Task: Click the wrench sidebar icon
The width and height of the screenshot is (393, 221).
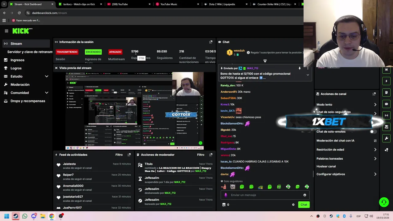Action: (x=386, y=138)
